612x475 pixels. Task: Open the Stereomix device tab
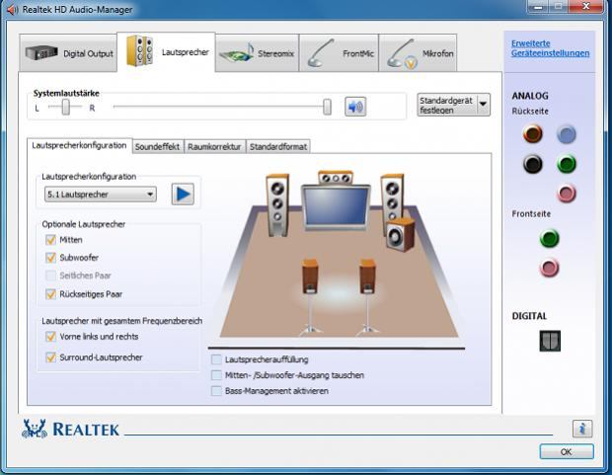point(258,52)
